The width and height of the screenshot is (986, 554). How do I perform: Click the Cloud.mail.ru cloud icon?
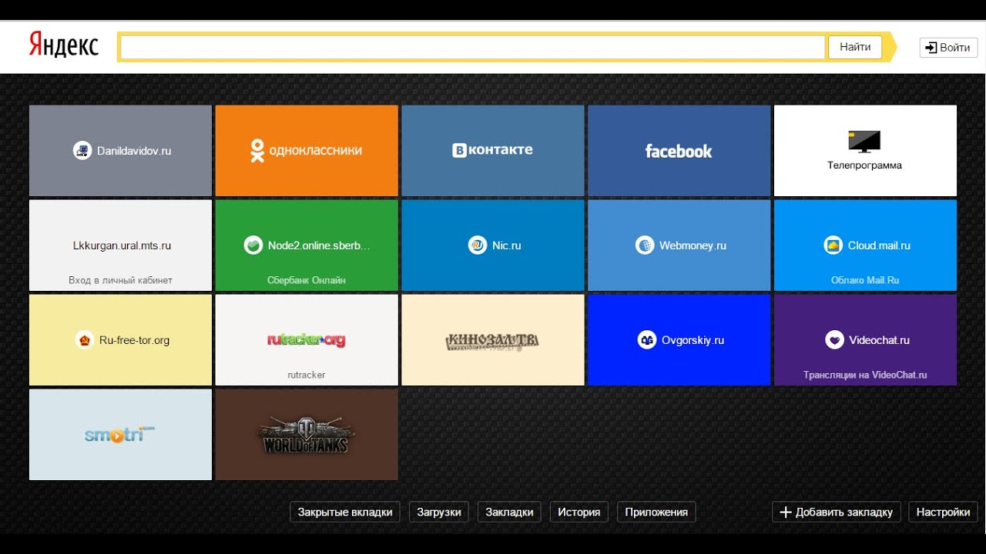pyautogui.click(x=833, y=245)
